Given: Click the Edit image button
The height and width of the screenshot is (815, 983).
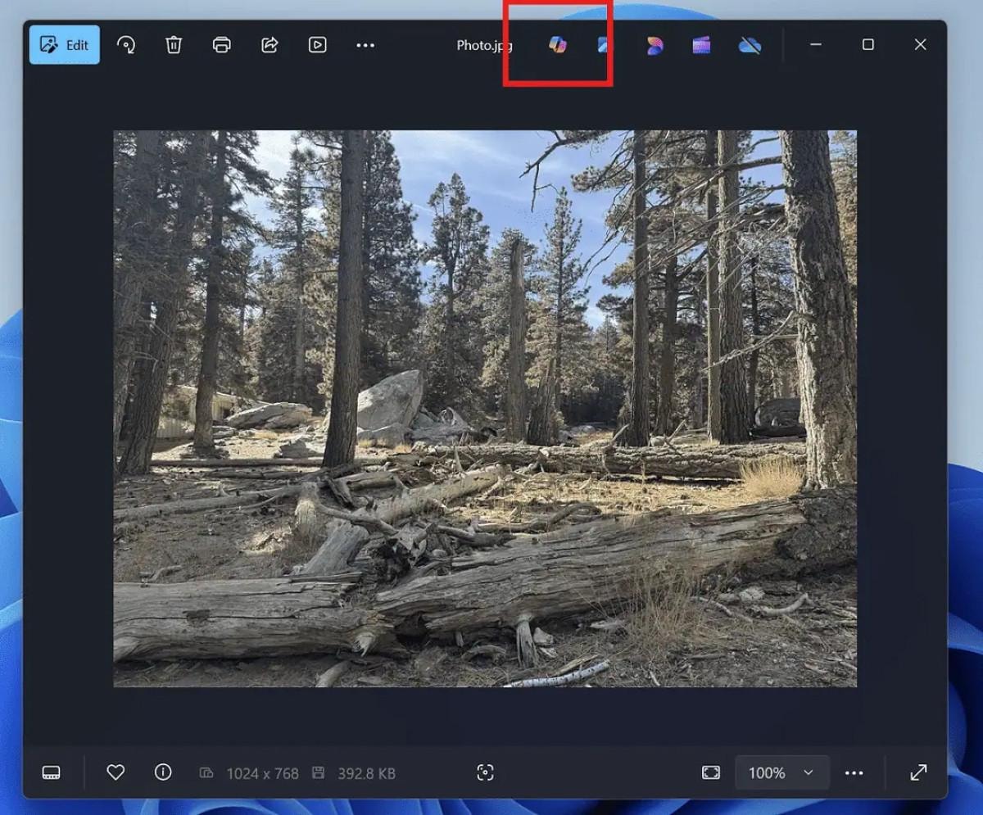Looking at the screenshot, I should (65, 45).
